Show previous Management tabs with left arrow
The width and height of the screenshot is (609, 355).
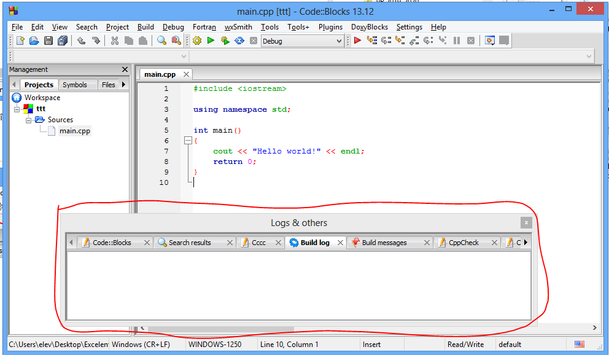coord(14,84)
